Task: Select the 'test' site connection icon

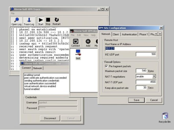Action: pos(78,55)
